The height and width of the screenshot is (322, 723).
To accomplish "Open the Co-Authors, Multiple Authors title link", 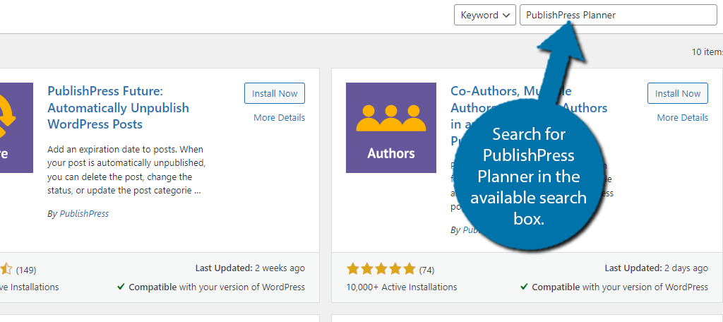I will 529,116.
